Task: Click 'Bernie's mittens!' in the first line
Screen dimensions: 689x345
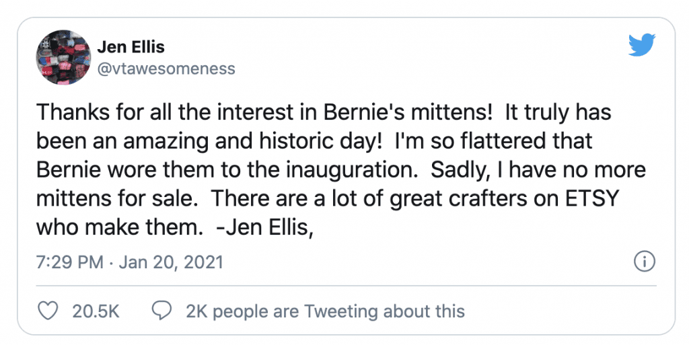Action: click(408, 112)
